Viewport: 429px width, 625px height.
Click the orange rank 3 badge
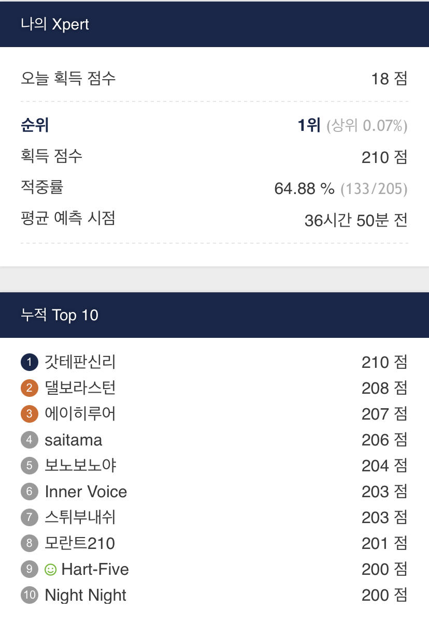(30, 414)
